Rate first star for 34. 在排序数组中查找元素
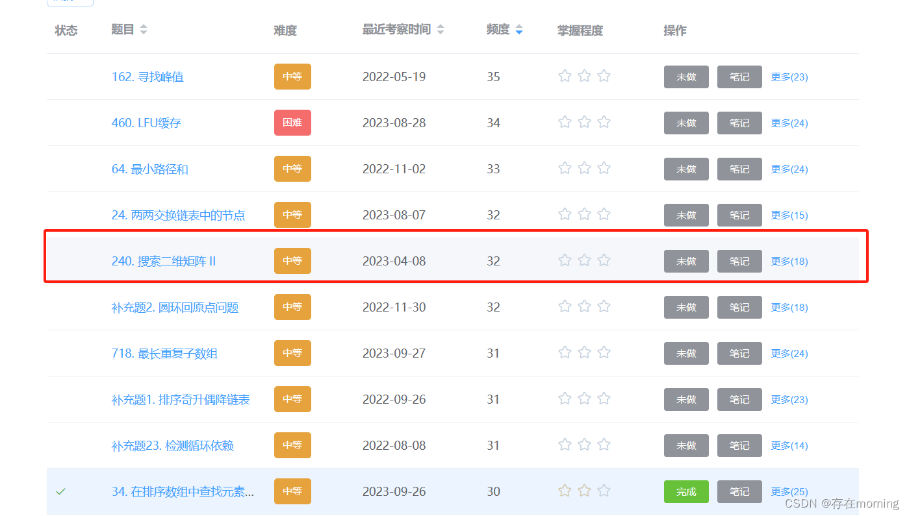Viewport: 909px width, 516px height. (x=565, y=491)
